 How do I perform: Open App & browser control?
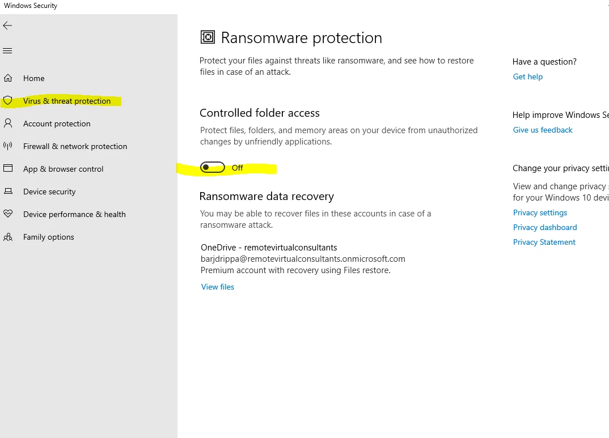64,169
